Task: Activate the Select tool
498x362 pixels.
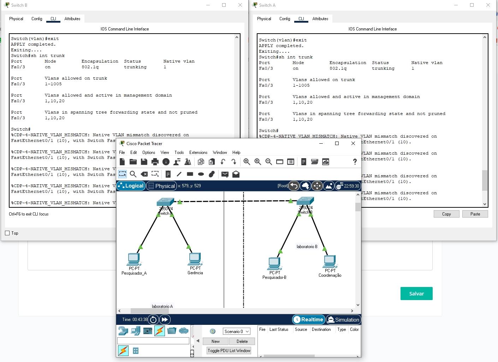Action: tap(122, 174)
